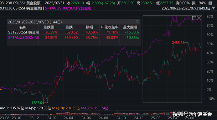The image size is (217, 120).
Task: Open the date range dropdown 2023/08/22-2025/07/31
Action: click(189, 8)
